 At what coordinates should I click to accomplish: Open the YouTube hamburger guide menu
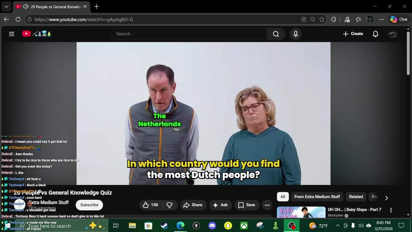[12, 34]
